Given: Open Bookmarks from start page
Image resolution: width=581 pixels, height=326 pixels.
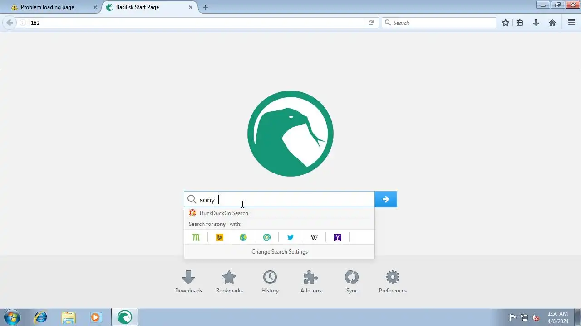Looking at the screenshot, I should [229, 282].
